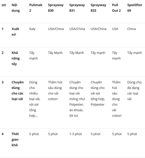Click the Pulimak 2 column header

point(36,8)
